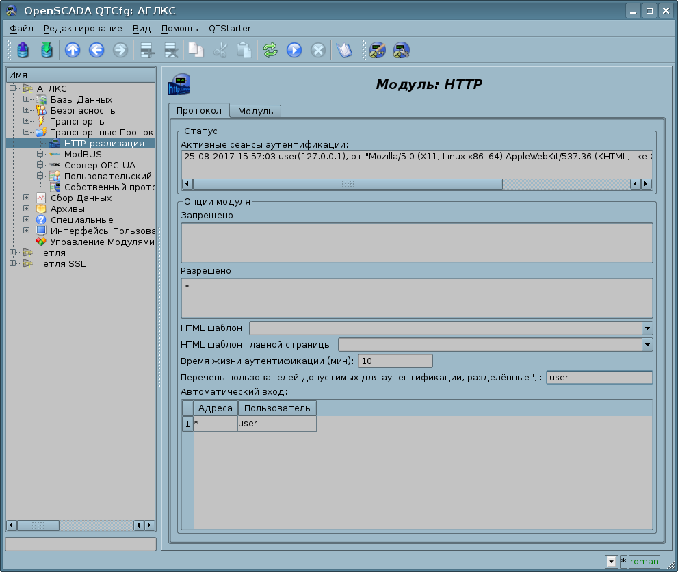
Task: Click the active sessions horizontal scrollbar handle
Action: [348, 184]
